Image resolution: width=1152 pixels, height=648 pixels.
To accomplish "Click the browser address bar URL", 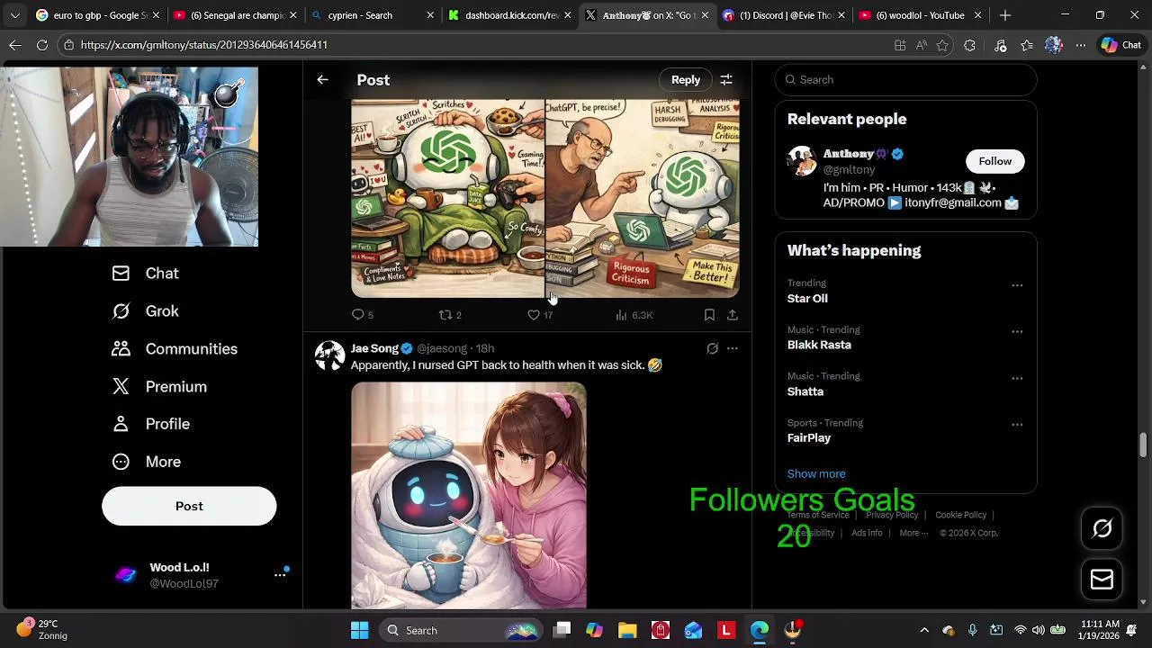I will 203,45.
